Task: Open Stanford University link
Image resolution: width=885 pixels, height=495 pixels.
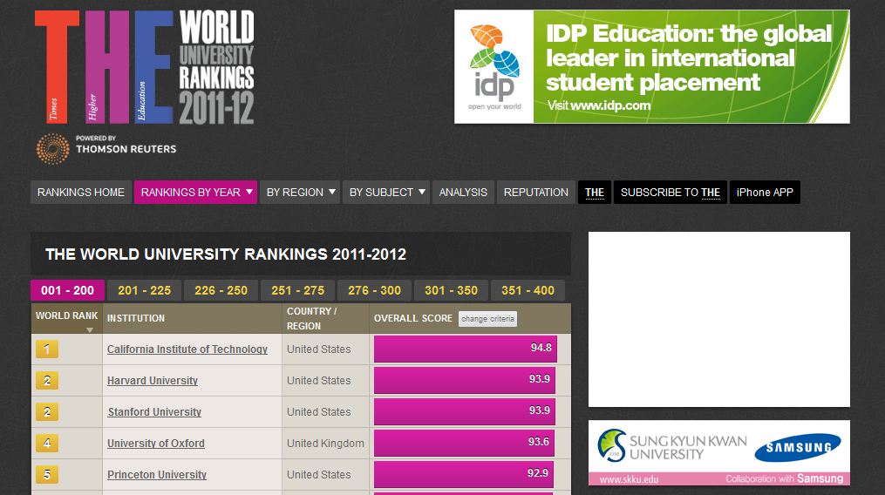Action: 154,412
